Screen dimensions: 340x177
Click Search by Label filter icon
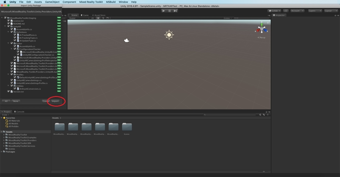[x=263, y=115]
